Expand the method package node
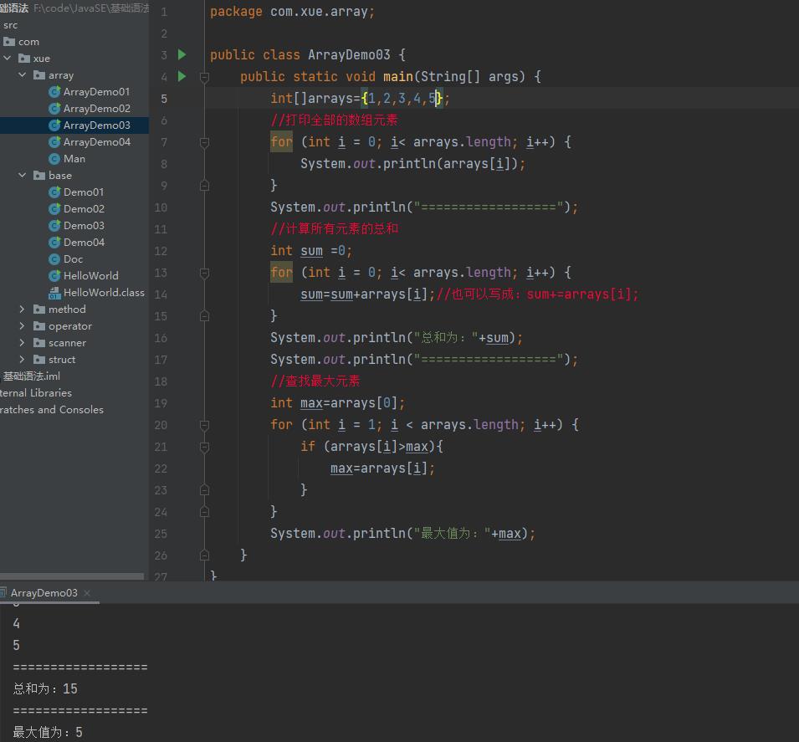 (x=22, y=309)
